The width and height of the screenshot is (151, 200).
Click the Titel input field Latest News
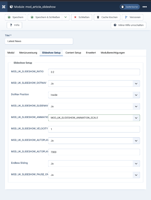[x=39, y=41]
